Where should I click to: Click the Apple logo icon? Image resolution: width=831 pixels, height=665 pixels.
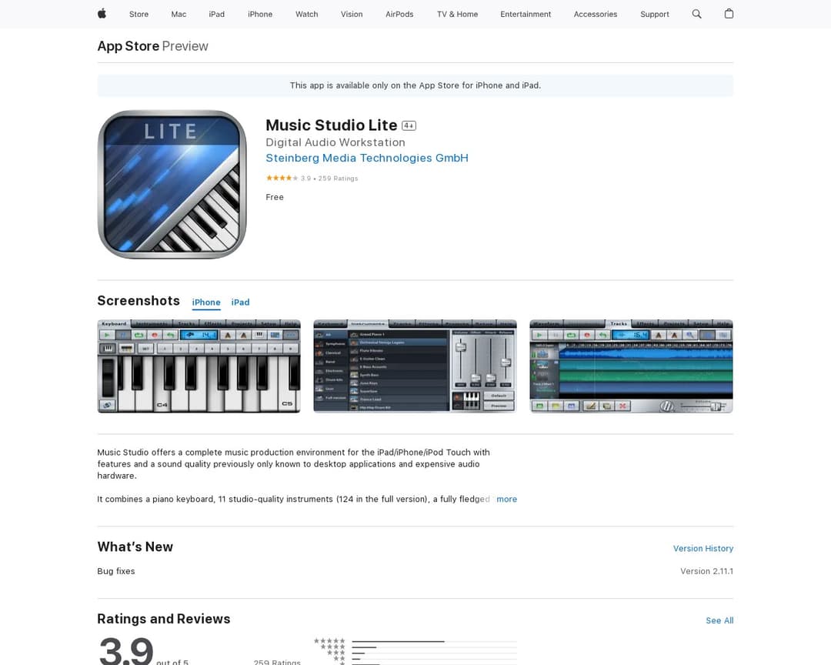pos(102,14)
